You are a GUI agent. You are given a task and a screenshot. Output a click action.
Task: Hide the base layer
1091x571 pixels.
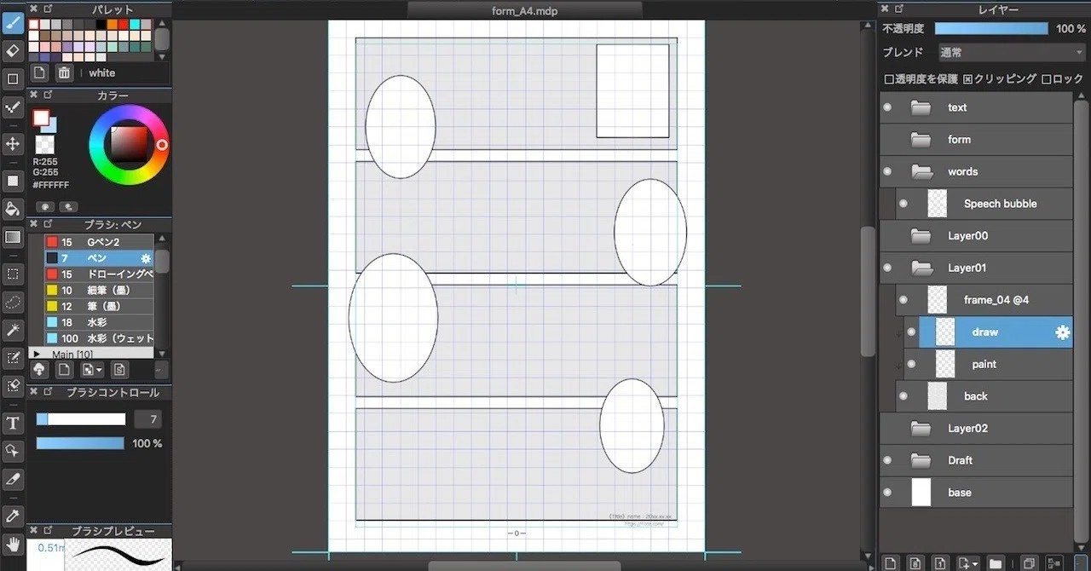(887, 493)
